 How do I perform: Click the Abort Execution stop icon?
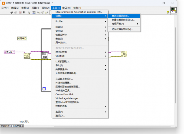[20, 12]
